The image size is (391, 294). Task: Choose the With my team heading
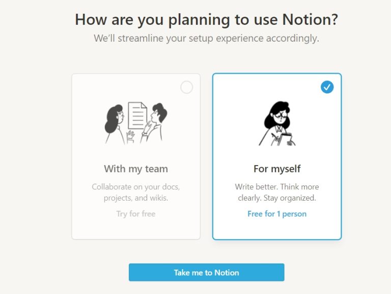[x=136, y=169]
